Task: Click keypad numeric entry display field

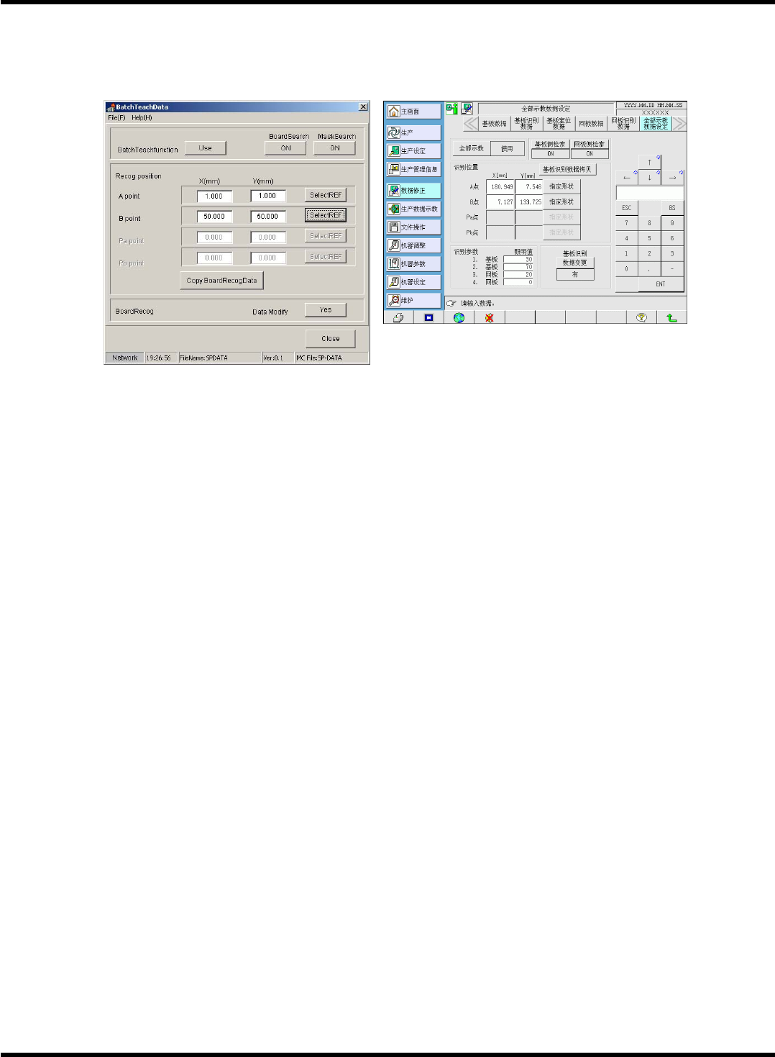Action: point(650,193)
